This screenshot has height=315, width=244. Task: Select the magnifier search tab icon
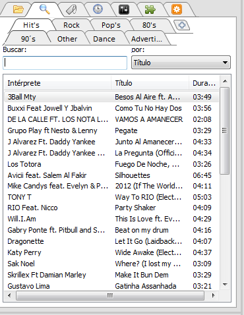pos(45,9)
